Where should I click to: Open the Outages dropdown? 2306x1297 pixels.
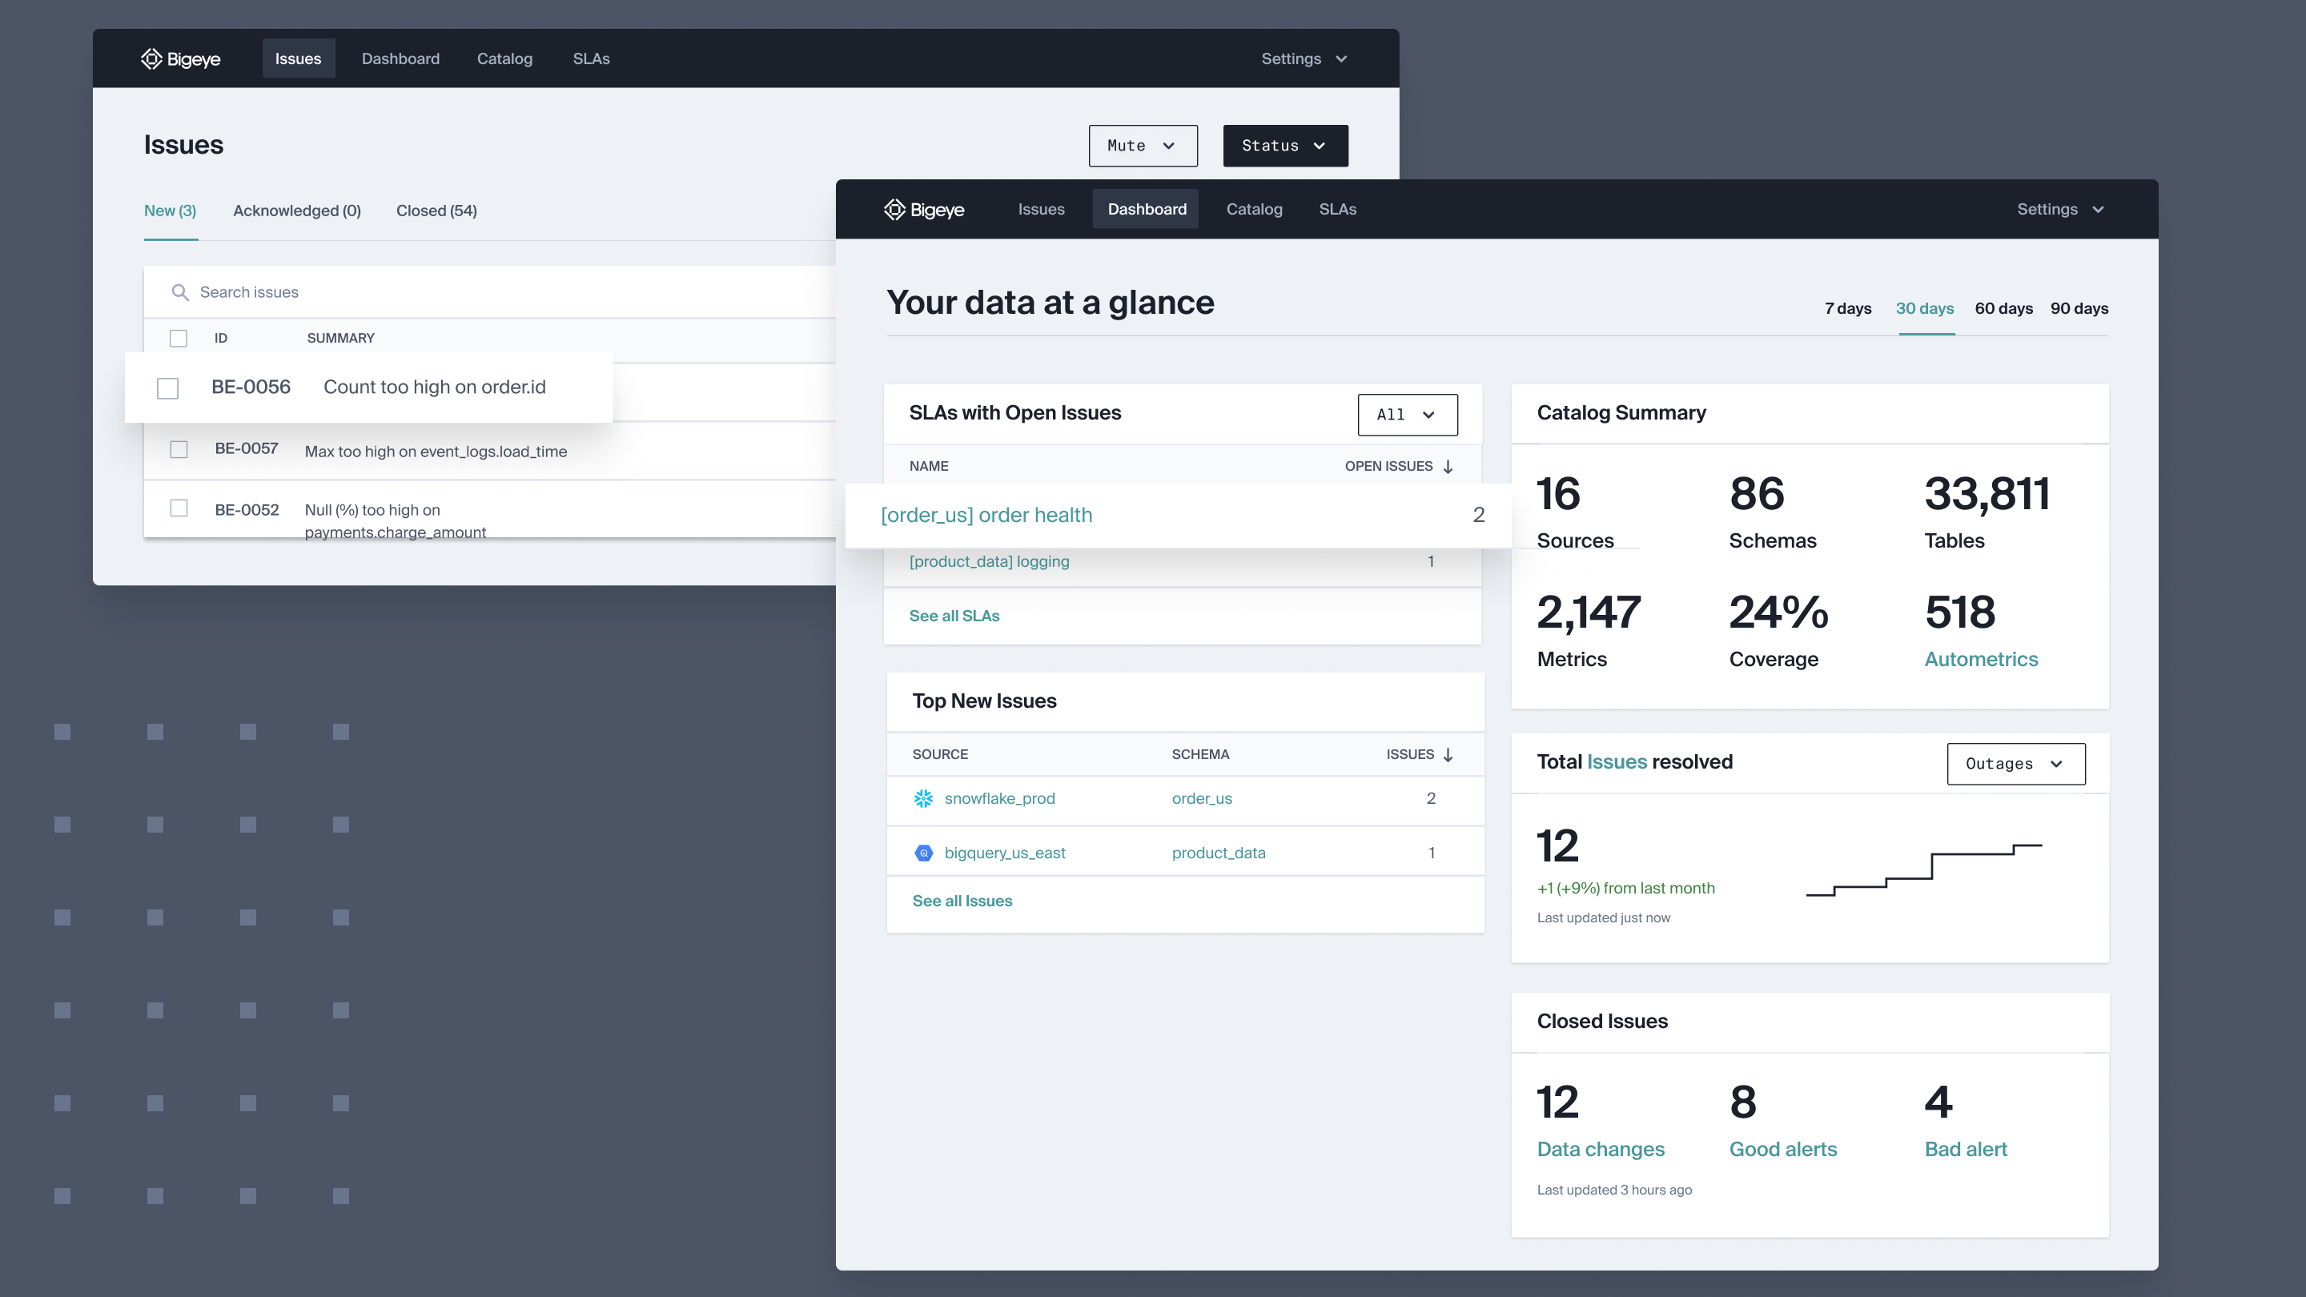[x=2016, y=764]
